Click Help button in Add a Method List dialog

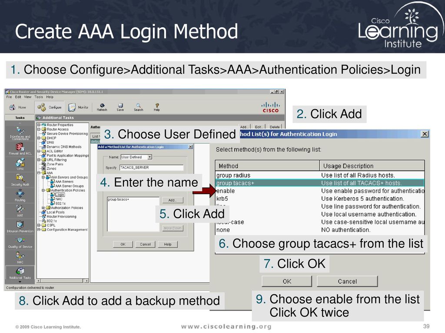click(168, 244)
